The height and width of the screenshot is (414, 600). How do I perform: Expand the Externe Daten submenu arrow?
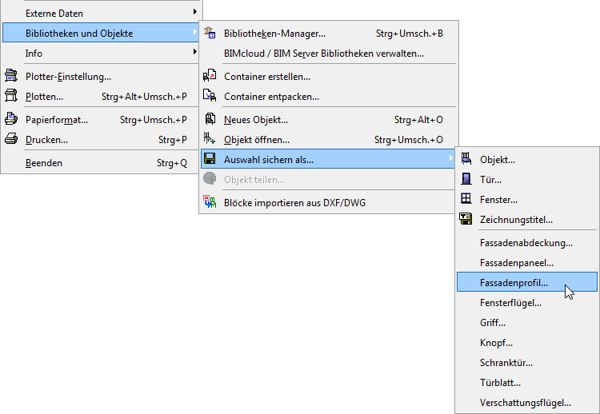194,13
